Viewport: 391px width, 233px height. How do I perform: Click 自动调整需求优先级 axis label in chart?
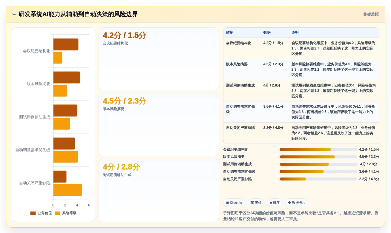tap(33, 150)
